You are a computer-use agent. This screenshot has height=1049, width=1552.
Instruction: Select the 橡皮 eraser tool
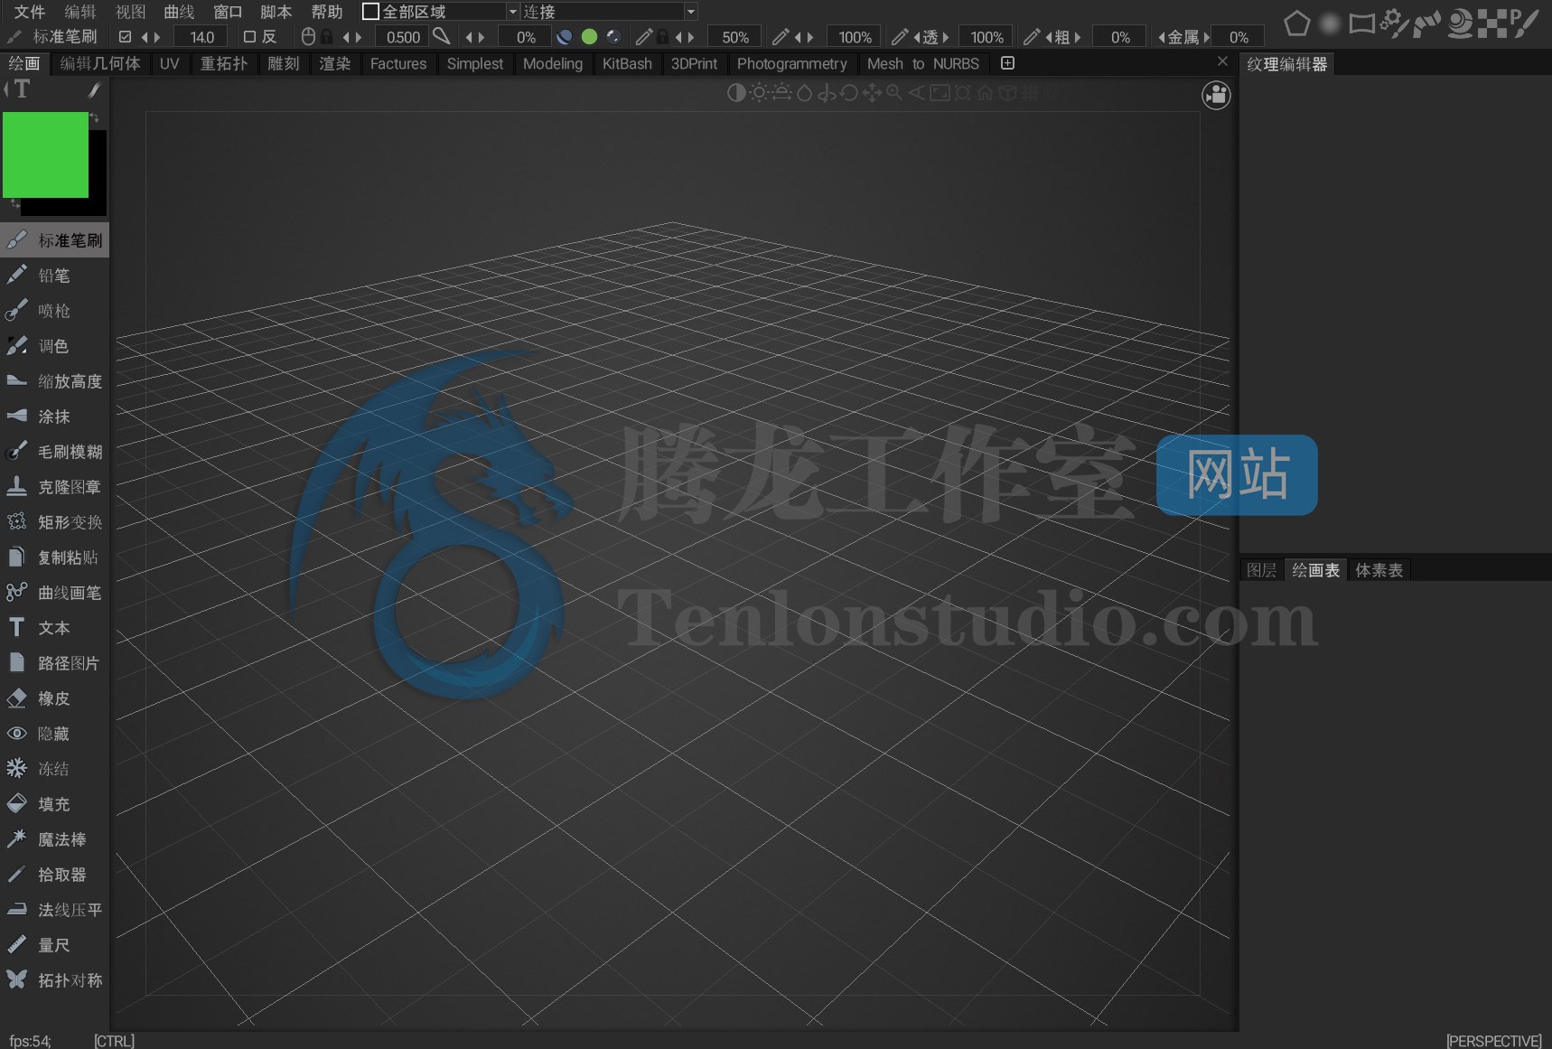pos(53,698)
